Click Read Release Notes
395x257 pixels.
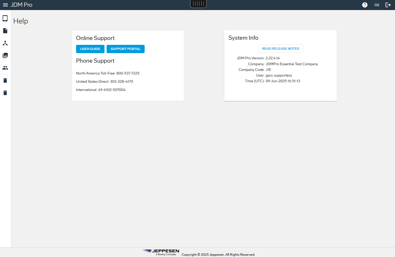pyautogui.click(x=280, y=49)
